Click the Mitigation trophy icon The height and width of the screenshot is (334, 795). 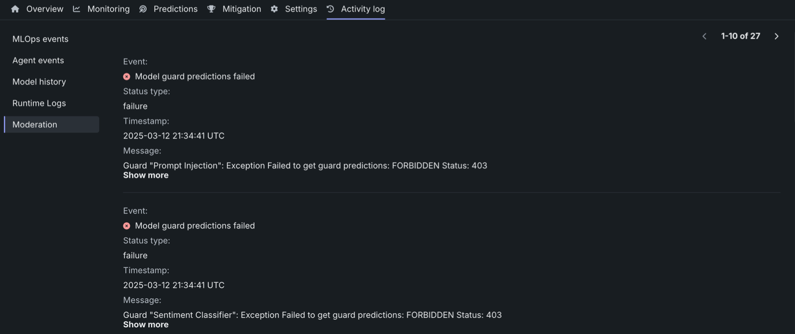tap(212, 9)
